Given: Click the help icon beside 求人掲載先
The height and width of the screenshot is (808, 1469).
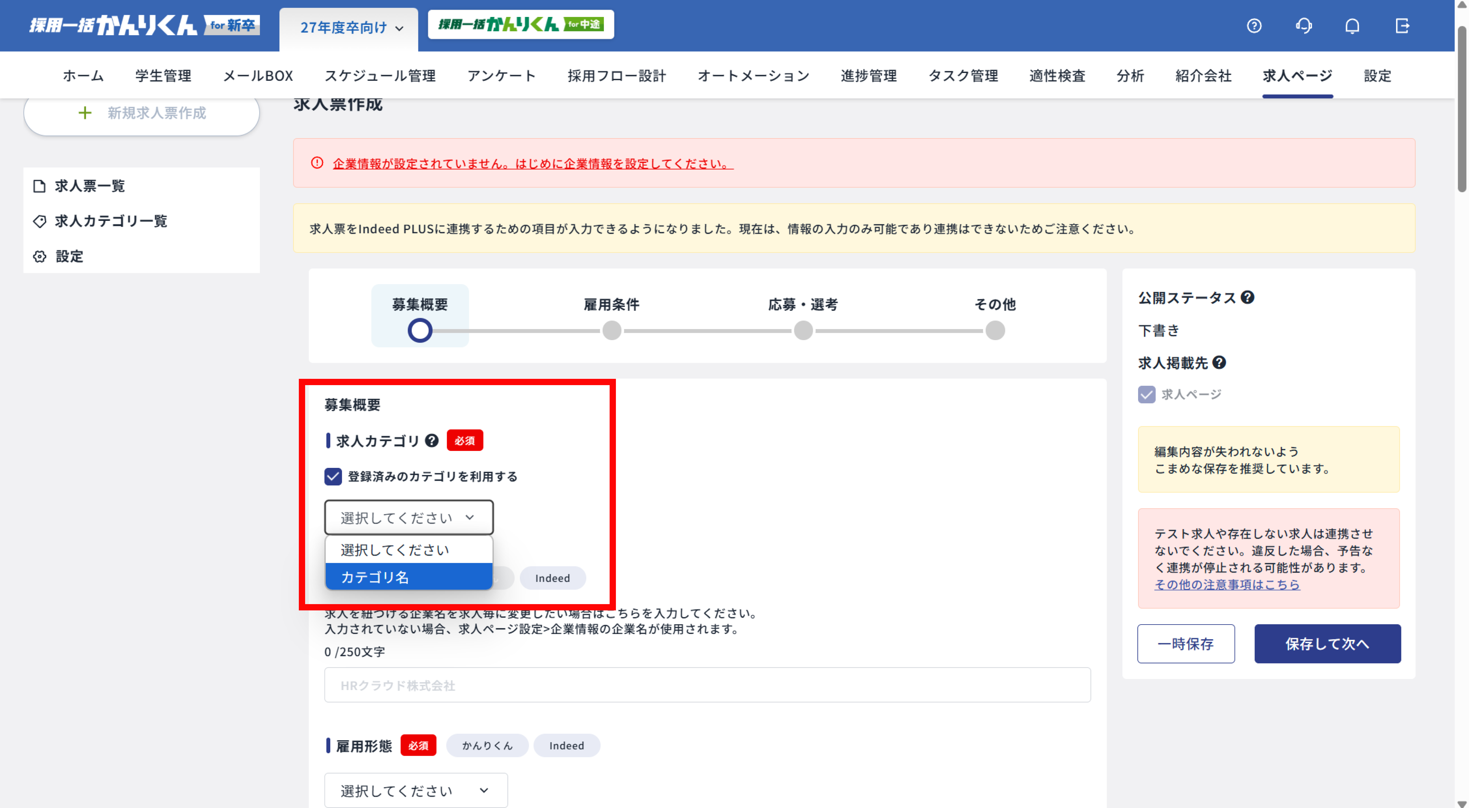Looking at the screenshot, I should (x=1219, y=363).
